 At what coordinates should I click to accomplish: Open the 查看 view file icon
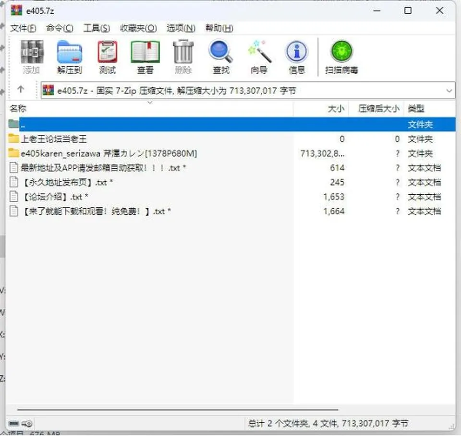(x=145, y=57)
